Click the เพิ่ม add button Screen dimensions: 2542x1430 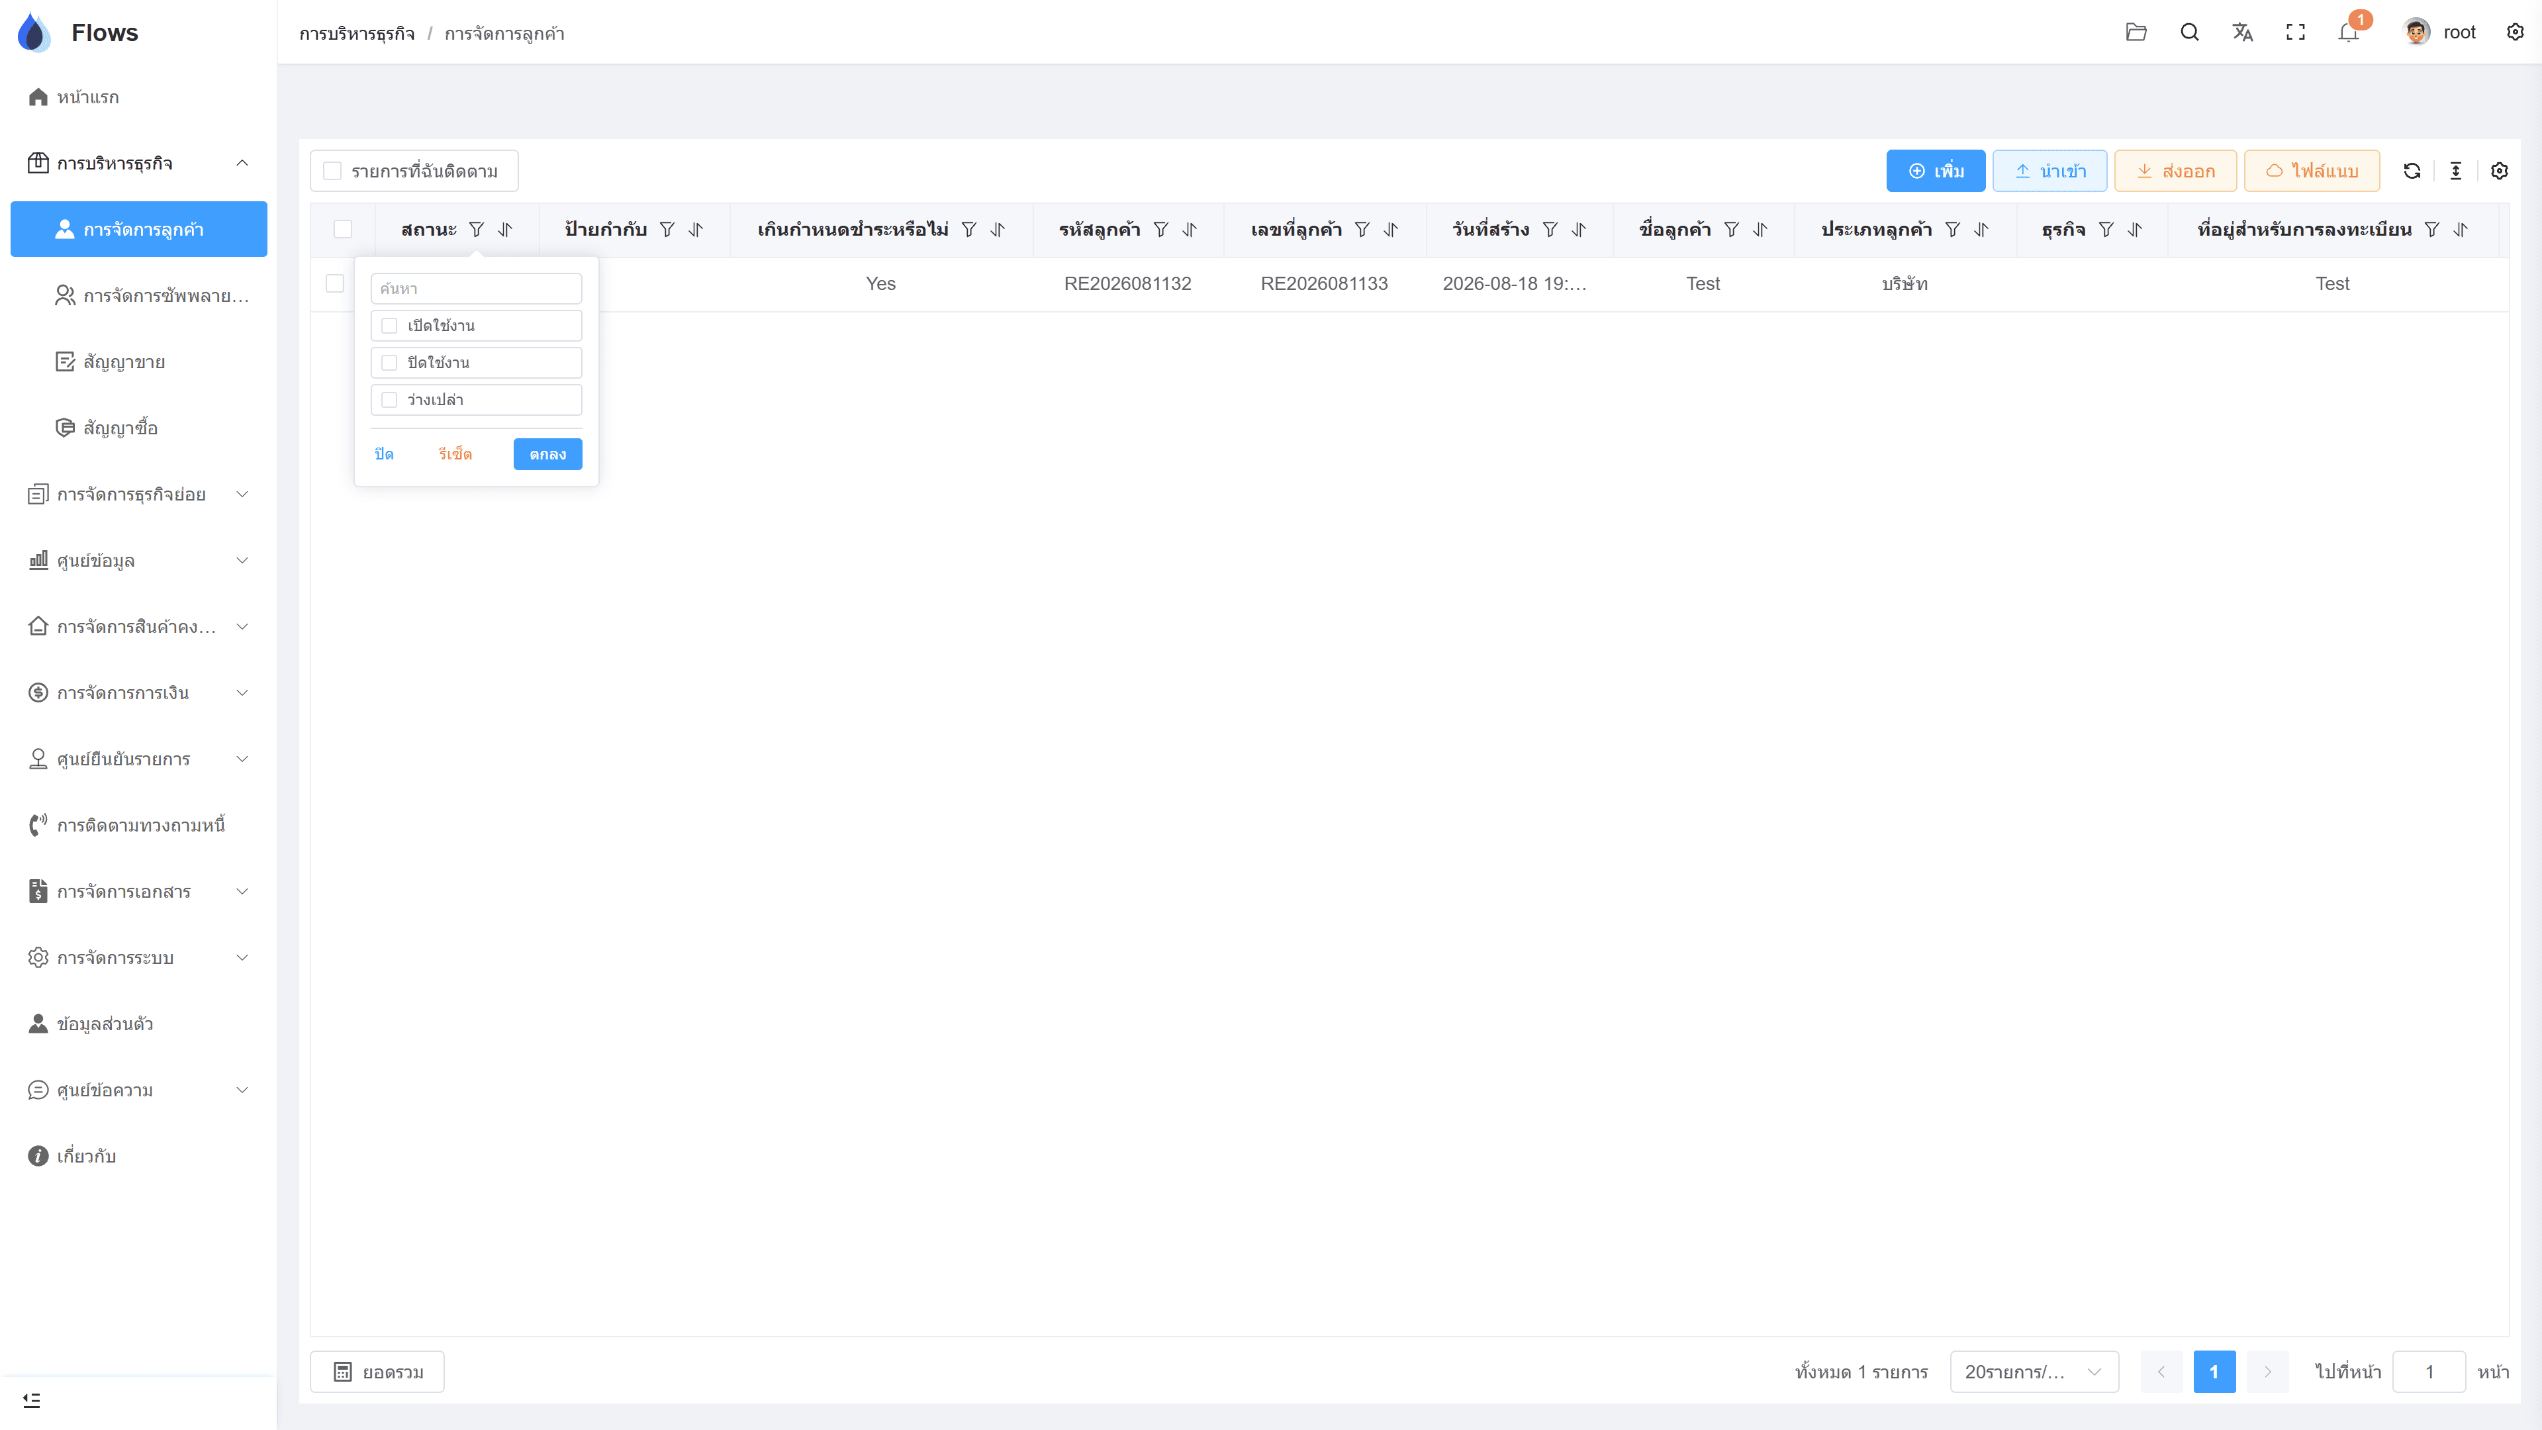point(1935,171)
